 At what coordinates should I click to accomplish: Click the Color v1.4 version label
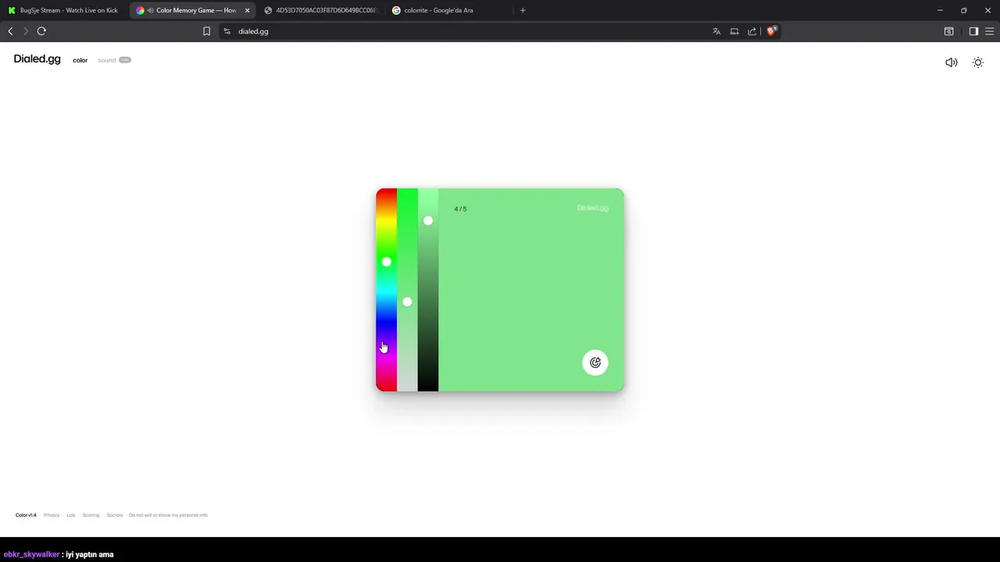26,515
